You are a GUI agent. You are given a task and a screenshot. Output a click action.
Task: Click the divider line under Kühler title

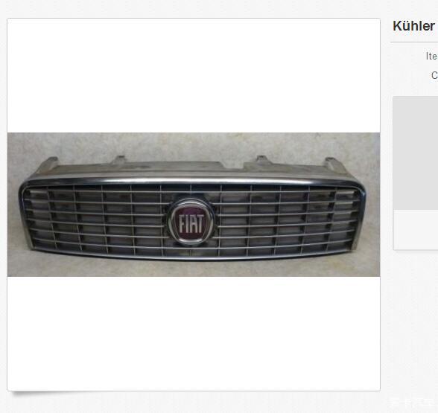(x=414, y=42)
